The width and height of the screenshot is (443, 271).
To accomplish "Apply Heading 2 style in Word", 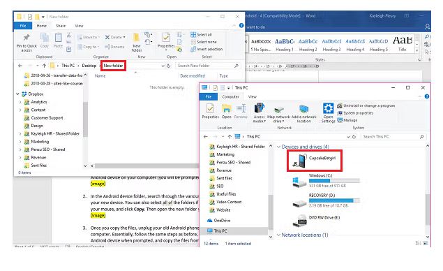I will click(x=308, y=45).
